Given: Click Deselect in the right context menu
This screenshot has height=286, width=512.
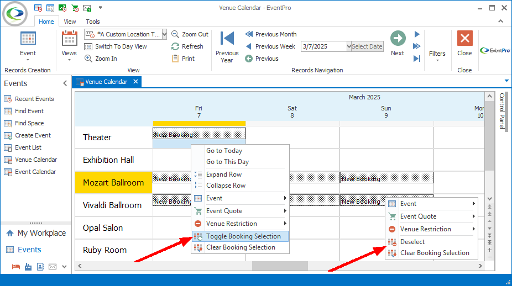Looking at the screenshot, I should point(432,242).
